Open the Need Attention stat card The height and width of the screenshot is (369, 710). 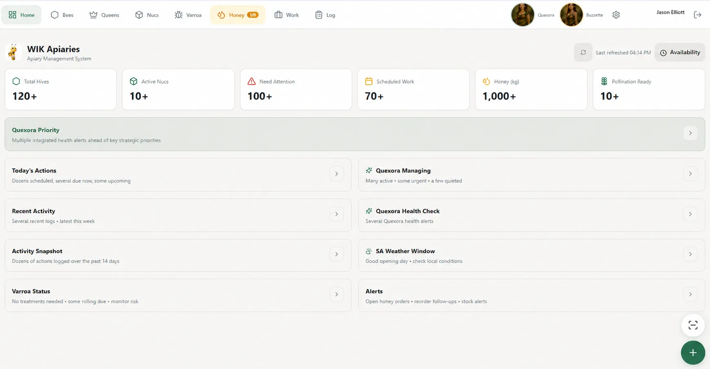pyautogui.click(x=296, y=89)
